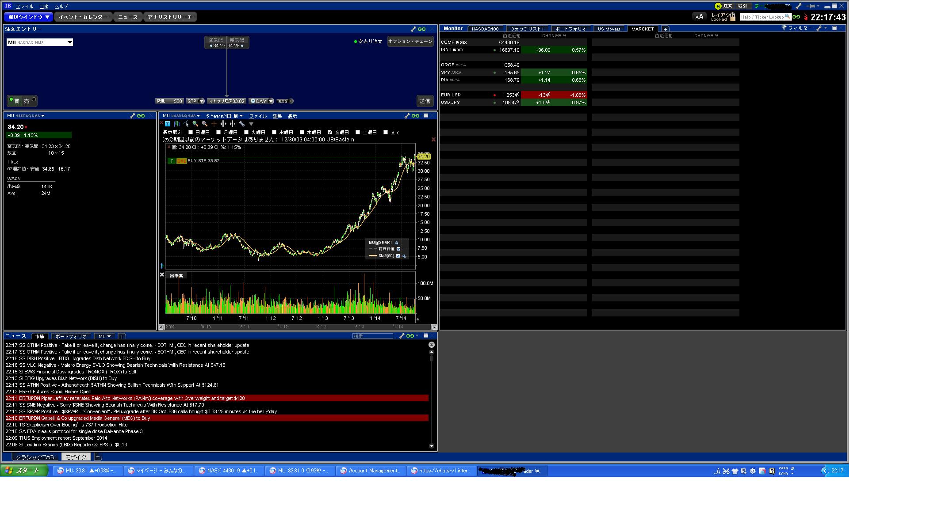Toggle the crosshair tool in chart toolbar
Image resolution: width=934 pixels, height=525 pixels.
(x=214, y=124)
